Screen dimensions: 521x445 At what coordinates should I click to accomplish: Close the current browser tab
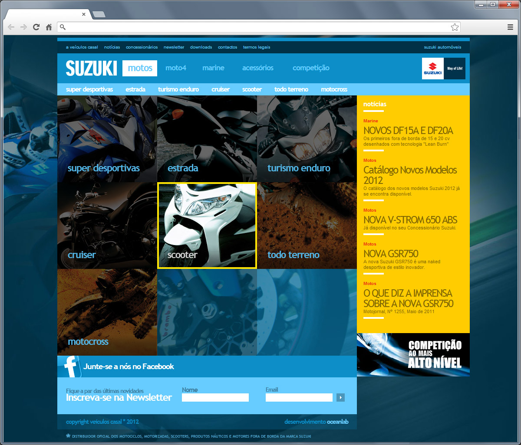84,14
